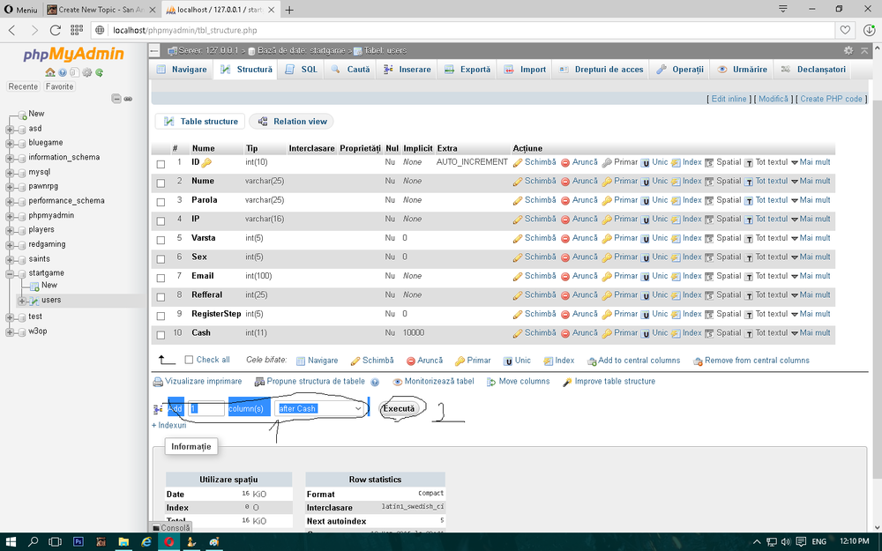882x551 pixels.
Task: Open Task View on the taskbar
Action: 55,541
